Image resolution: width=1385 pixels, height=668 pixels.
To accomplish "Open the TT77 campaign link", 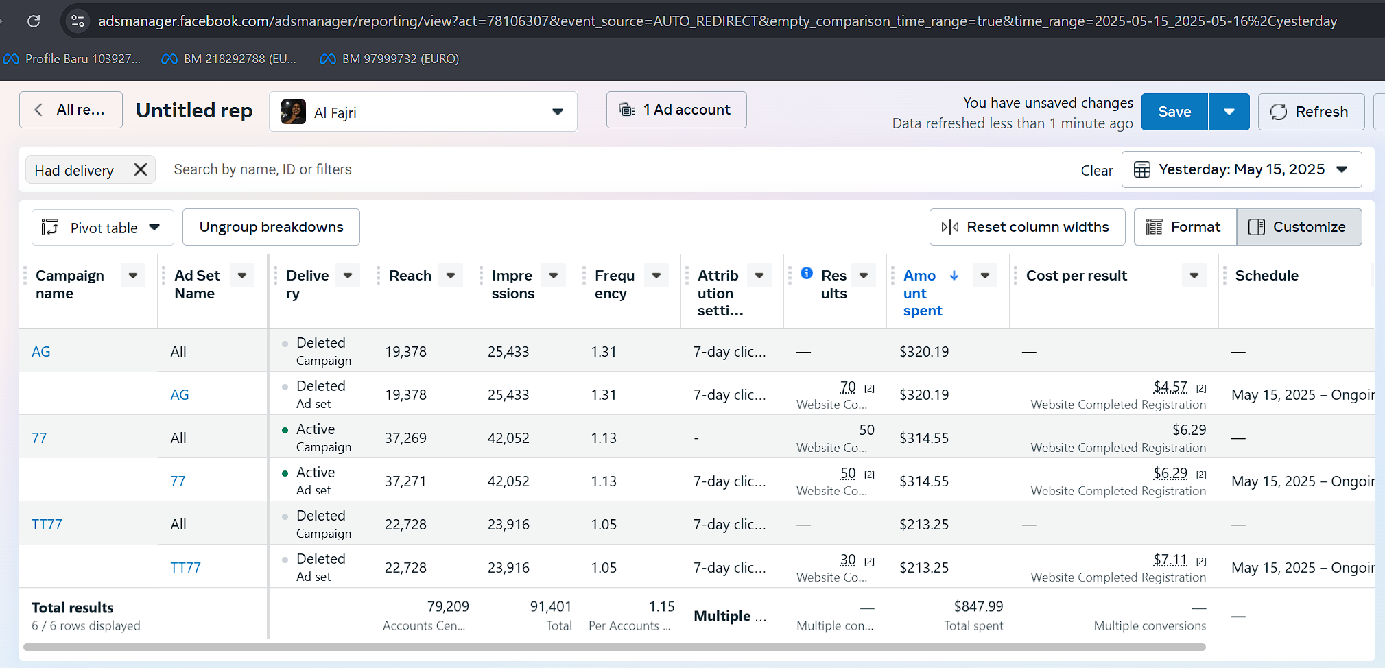I will pos(47,525).
